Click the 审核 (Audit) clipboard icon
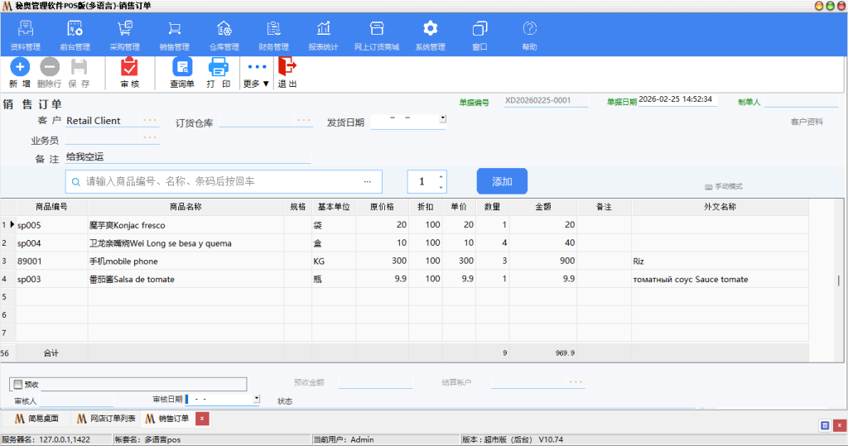This screenshot has height=446, width=848. 129,68
